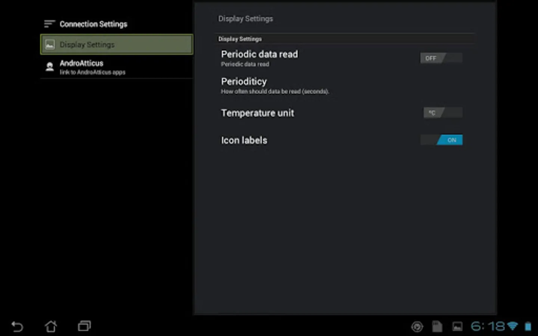Tap the Android back navigation button

(17, 326)
